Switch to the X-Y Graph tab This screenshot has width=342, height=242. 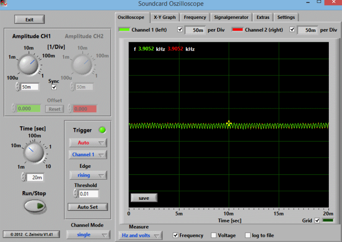click(165, 17)
